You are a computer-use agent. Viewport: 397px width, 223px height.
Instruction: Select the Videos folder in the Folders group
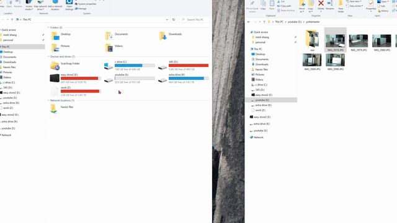coord(114,48)
